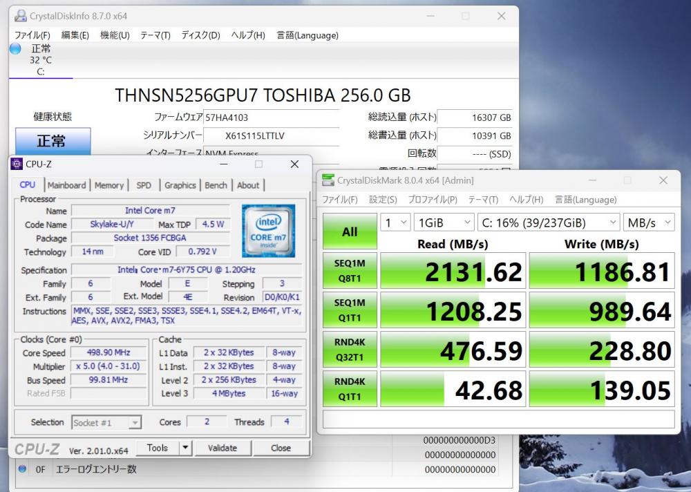Click the SEQ1M Q8T1 read result 2131.62
691x492 pixels.
(x=453, y=271)
